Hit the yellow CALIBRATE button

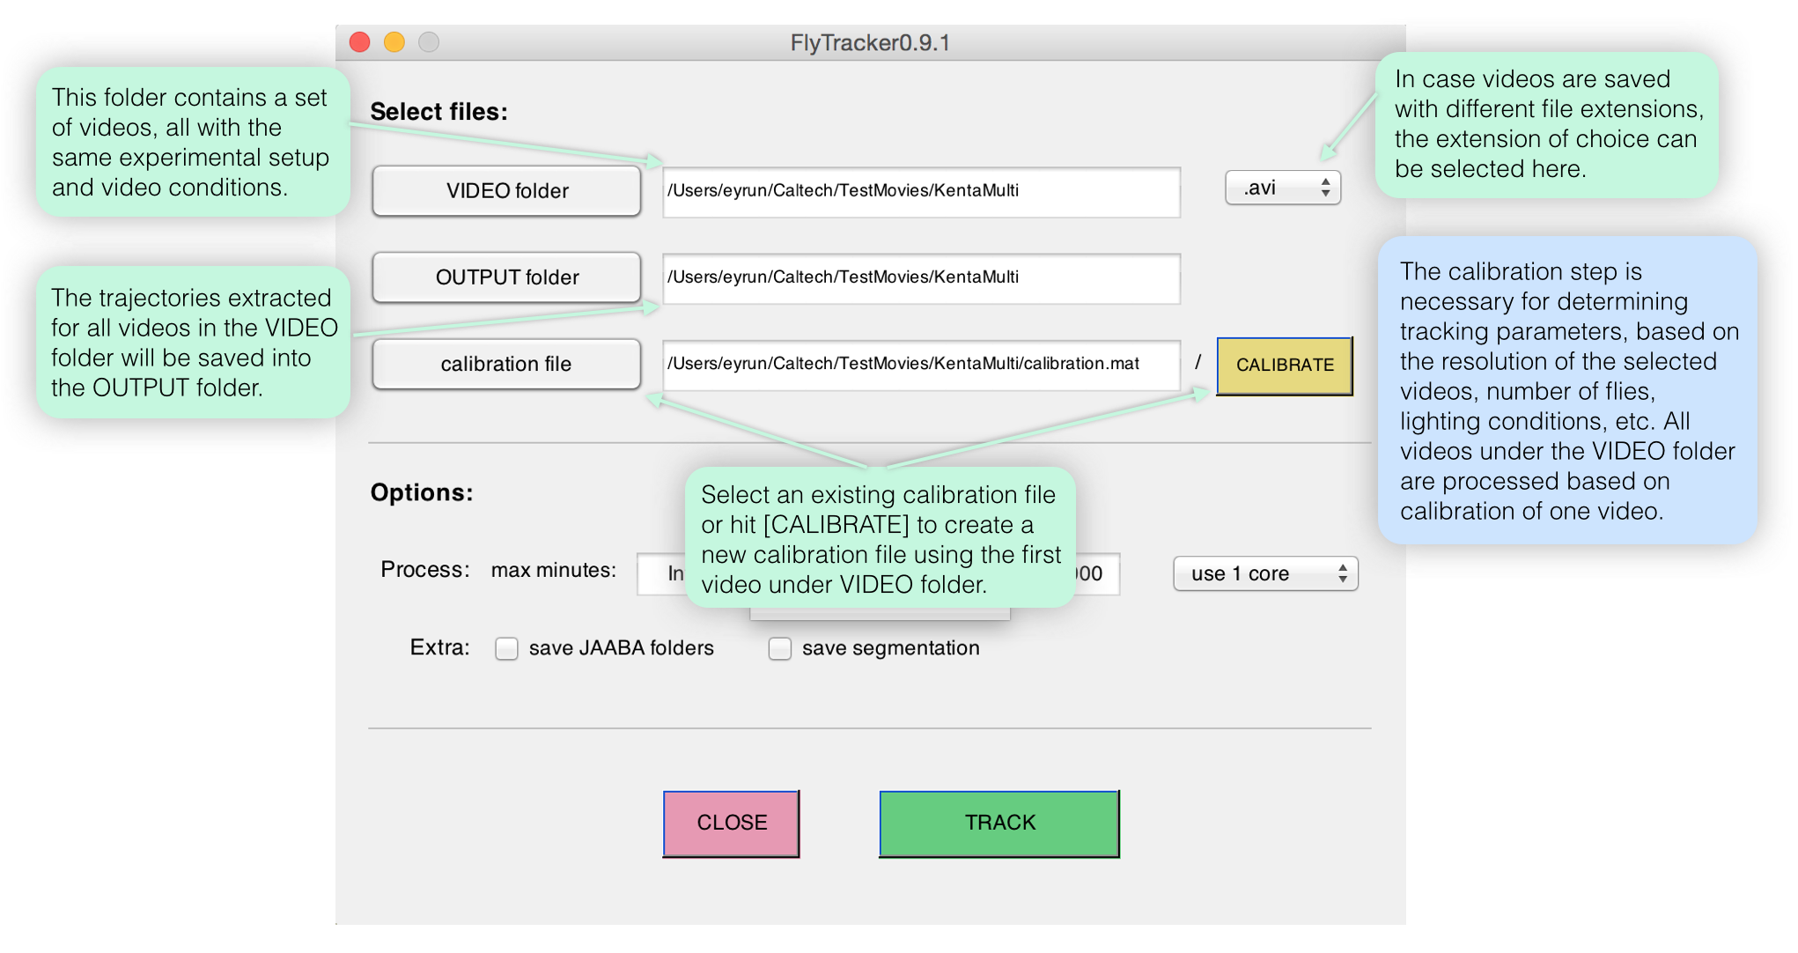(1284, 365)
